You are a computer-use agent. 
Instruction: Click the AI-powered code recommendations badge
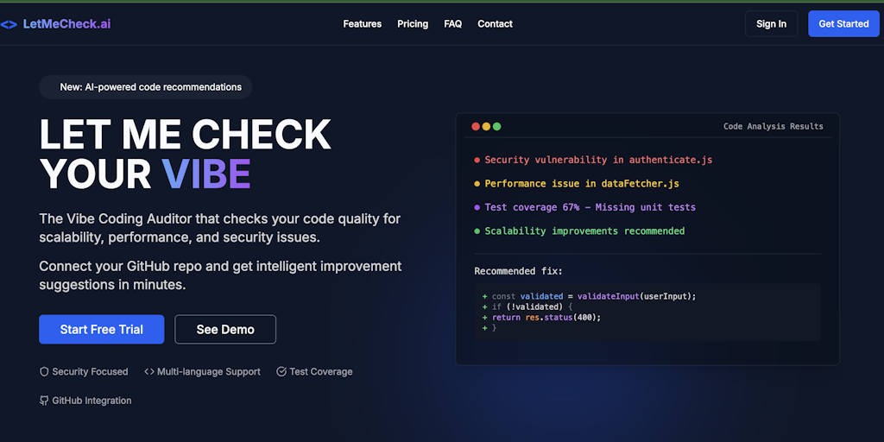click(x=145, y=87)
